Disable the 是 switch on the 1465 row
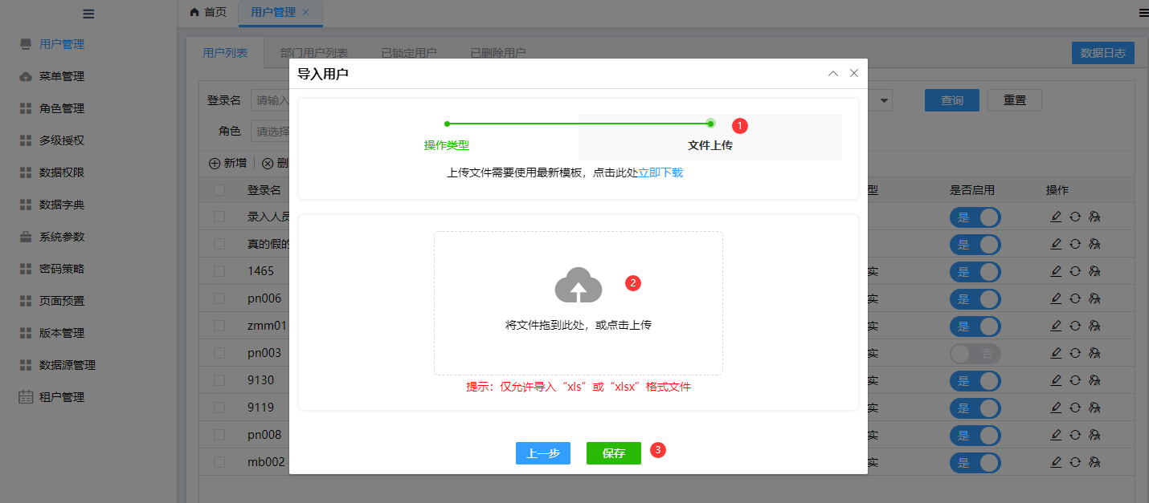 tap(975, 271)
